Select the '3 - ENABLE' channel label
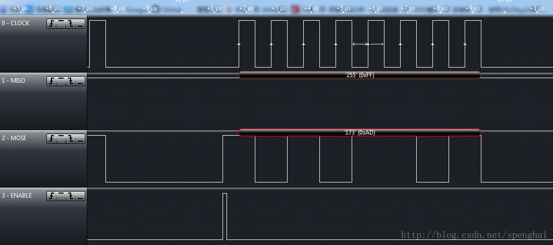The width and height of the screenshot is (553, 245). (17, 195)
